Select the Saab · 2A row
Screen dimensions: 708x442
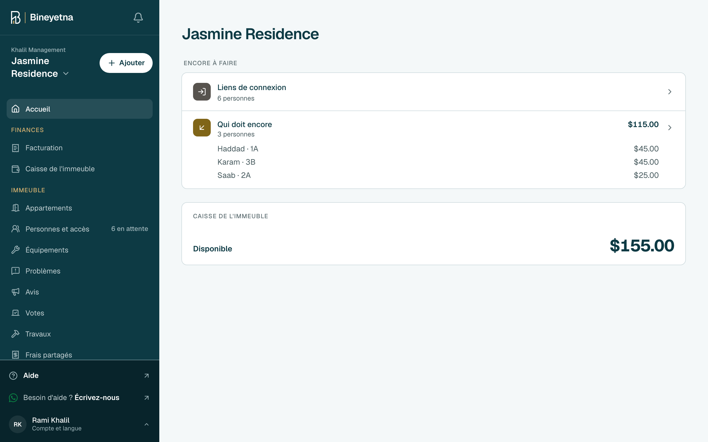click(438, 175)
